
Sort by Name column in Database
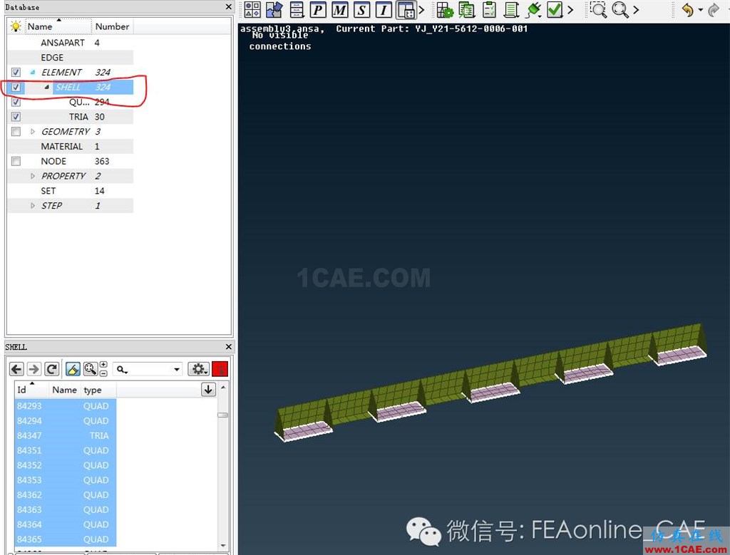pyautogui.click(x=58, y=26)
